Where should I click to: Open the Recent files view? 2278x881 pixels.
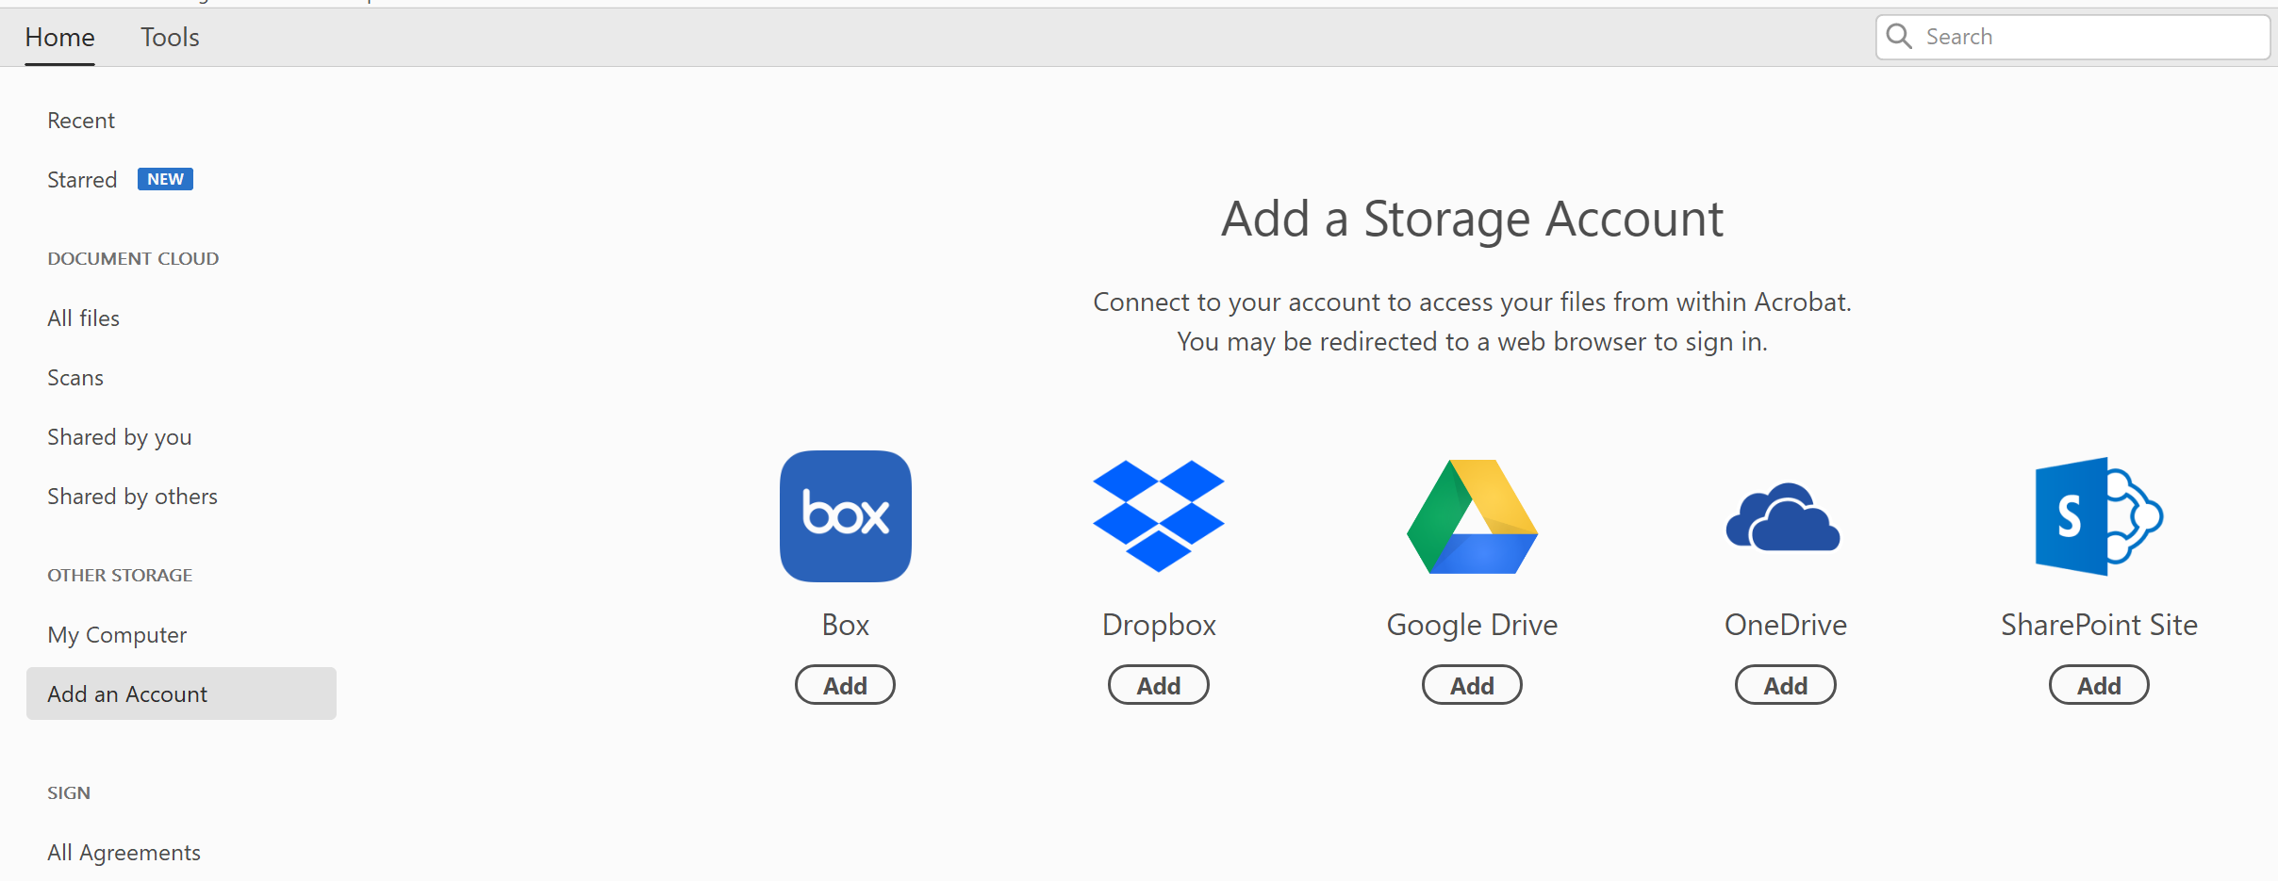point(81,120)
